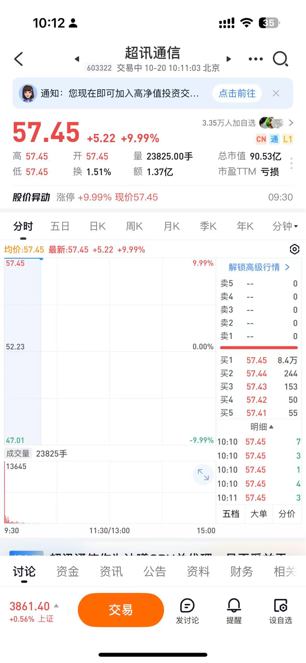Open the 分钟 interval dropdown
The height and width of the screenshot is (663, 306).
click(285, 226)
